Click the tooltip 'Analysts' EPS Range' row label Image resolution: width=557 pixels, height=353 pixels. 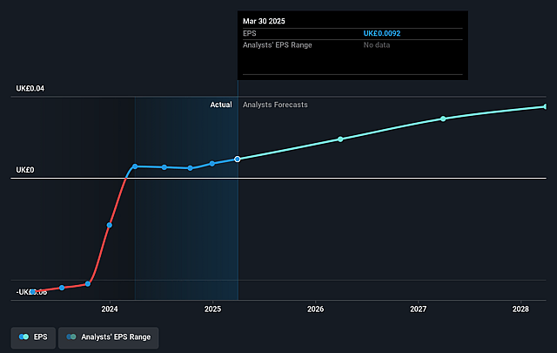pyautogui.click(x=277, y=44)
